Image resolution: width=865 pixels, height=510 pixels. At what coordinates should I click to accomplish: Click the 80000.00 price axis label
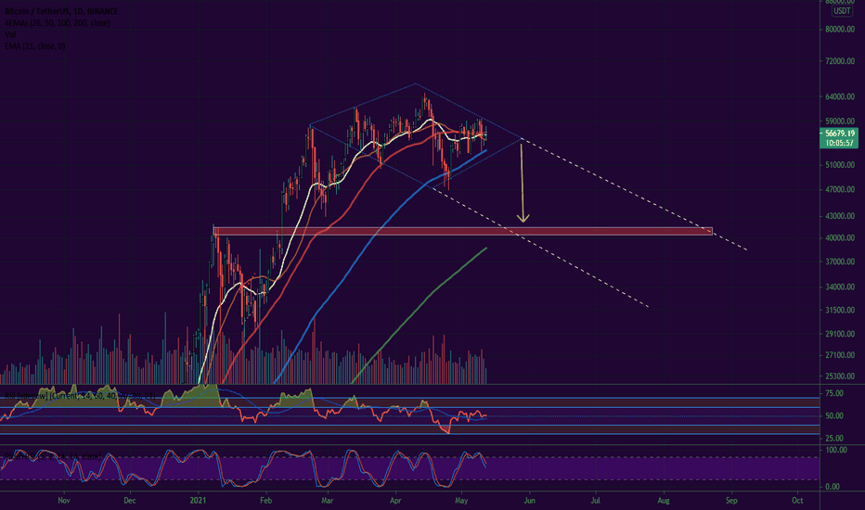840,30
